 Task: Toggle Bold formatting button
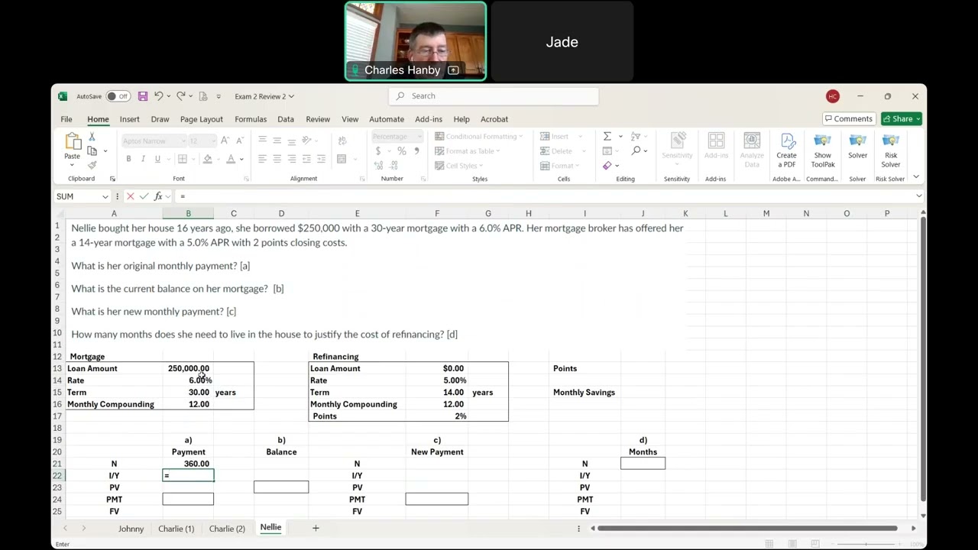(x=128, y=159)
